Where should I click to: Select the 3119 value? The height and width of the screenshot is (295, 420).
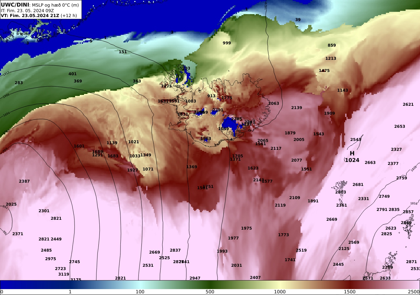click(x=64, y=274)
